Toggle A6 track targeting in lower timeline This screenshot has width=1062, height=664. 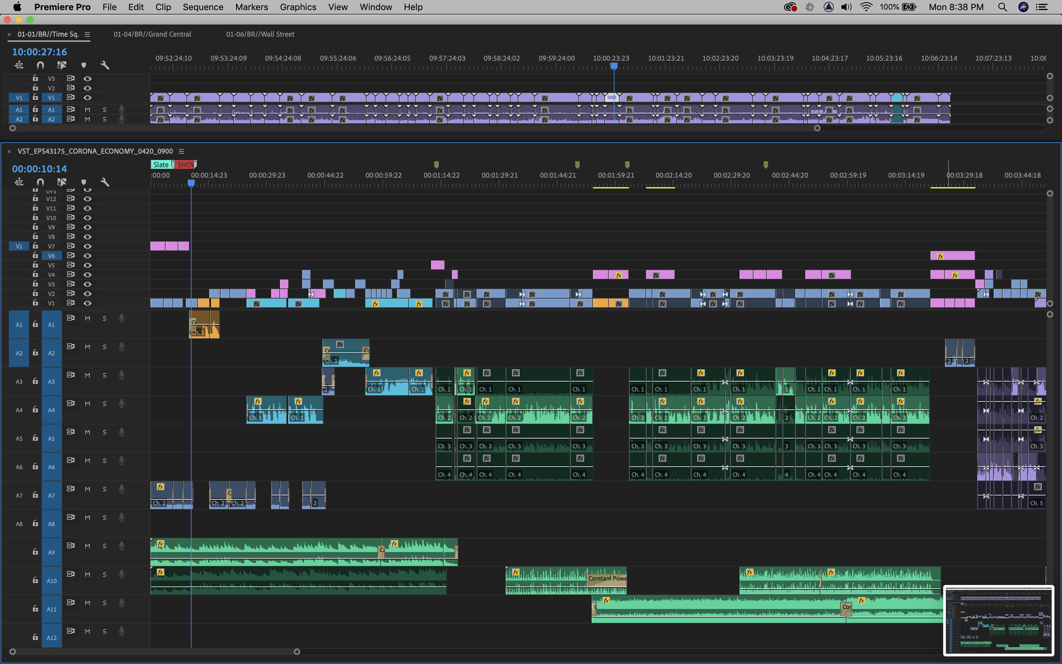pyautogui.click(x=51, y=467)
